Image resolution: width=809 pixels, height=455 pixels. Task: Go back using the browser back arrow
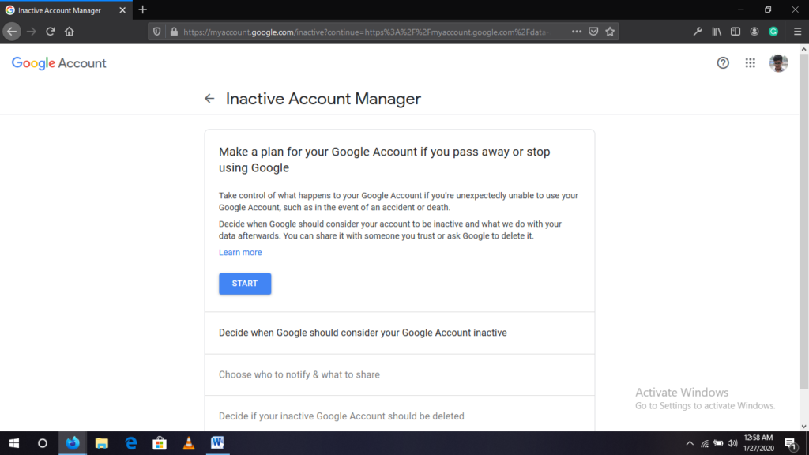(12, 32)
